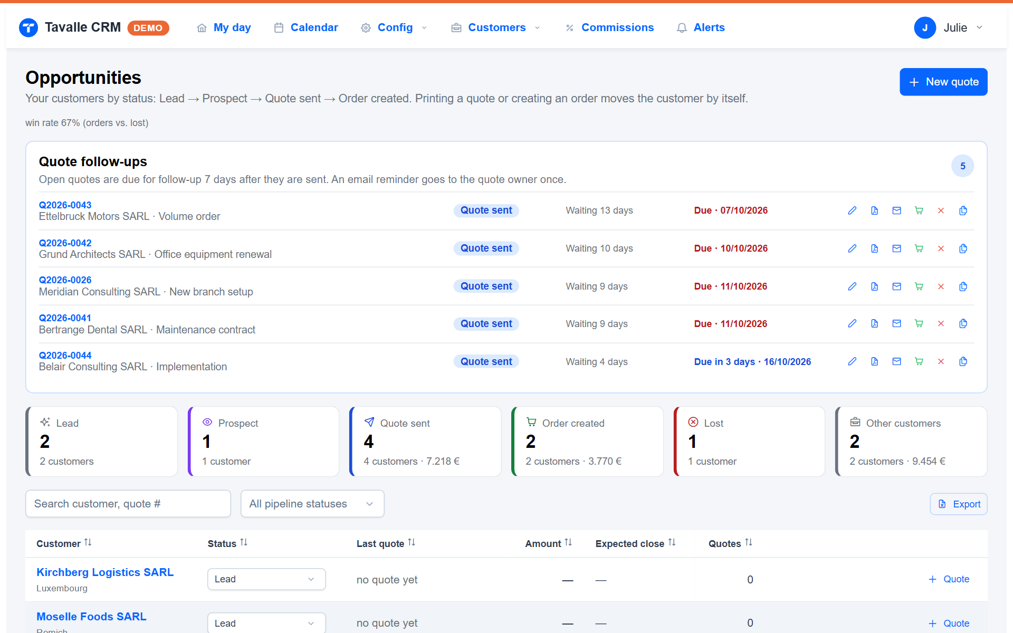
Task: Edit quote Q2026-0043 with pencil icon
Action: 852,210
